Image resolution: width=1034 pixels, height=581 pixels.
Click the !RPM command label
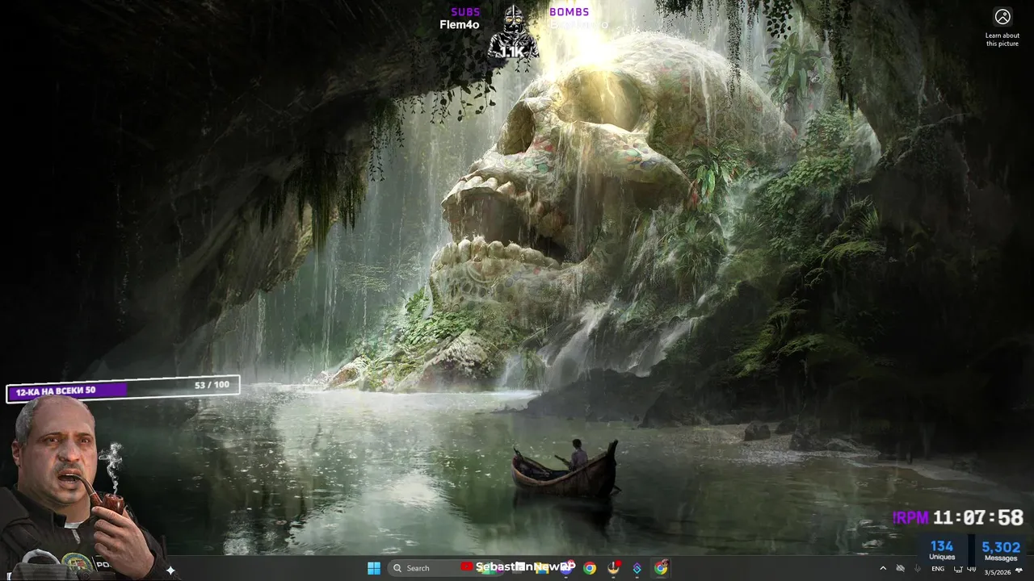coord(910,518)
